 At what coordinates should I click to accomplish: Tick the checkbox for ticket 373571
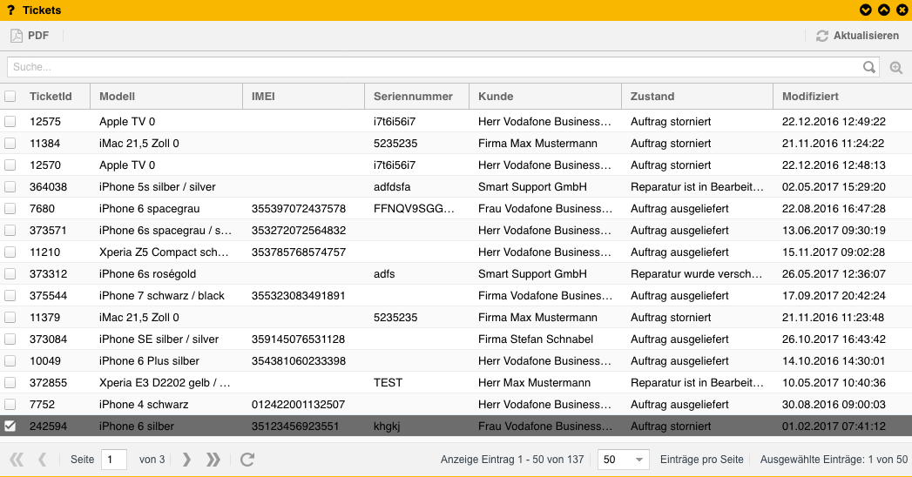(x=10, y=231)
